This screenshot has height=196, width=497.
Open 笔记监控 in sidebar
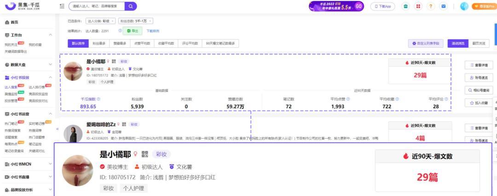point(35,144)
